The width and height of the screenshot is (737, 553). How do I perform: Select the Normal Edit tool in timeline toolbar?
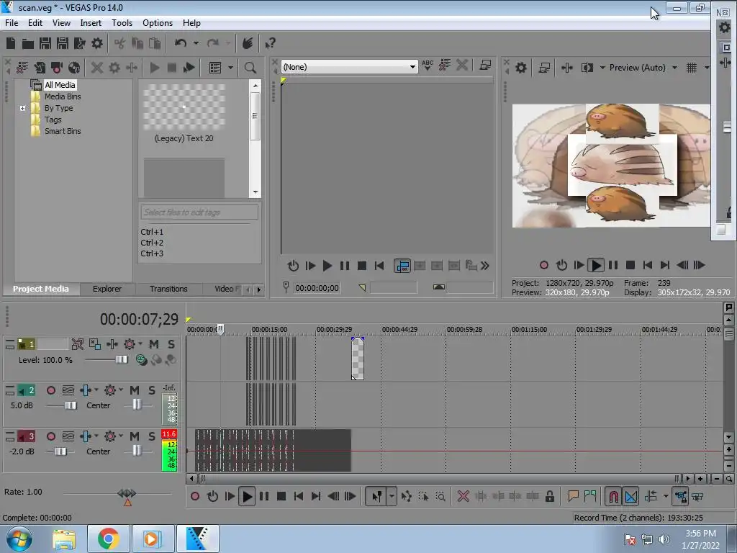pos(376,496)
